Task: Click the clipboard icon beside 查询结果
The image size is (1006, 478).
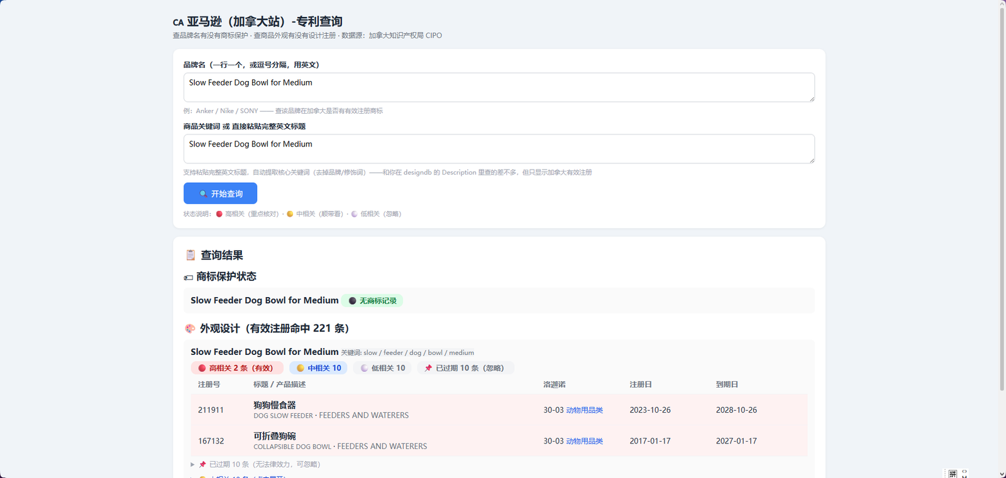Action: click(191, 255)
